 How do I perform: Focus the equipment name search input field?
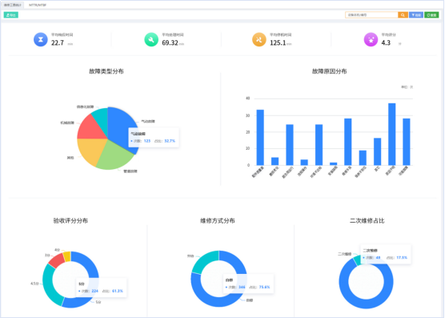[x=371, y=15]
